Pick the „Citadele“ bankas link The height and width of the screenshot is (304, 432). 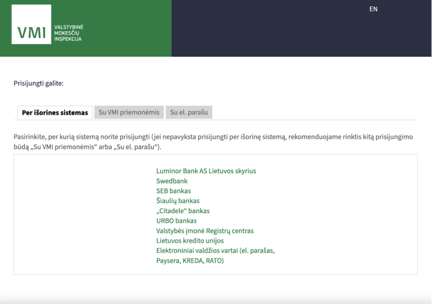[x=183, y=211]
